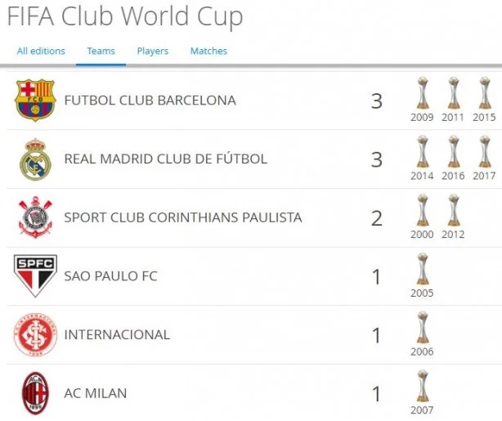Click AC Milan's 2007 trophy icon

[x=422, y=386]
